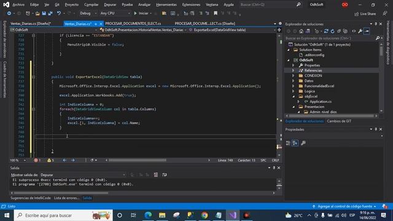
Task: Click the Solution Explorer Collapse All icon
Action: (339, 31)
